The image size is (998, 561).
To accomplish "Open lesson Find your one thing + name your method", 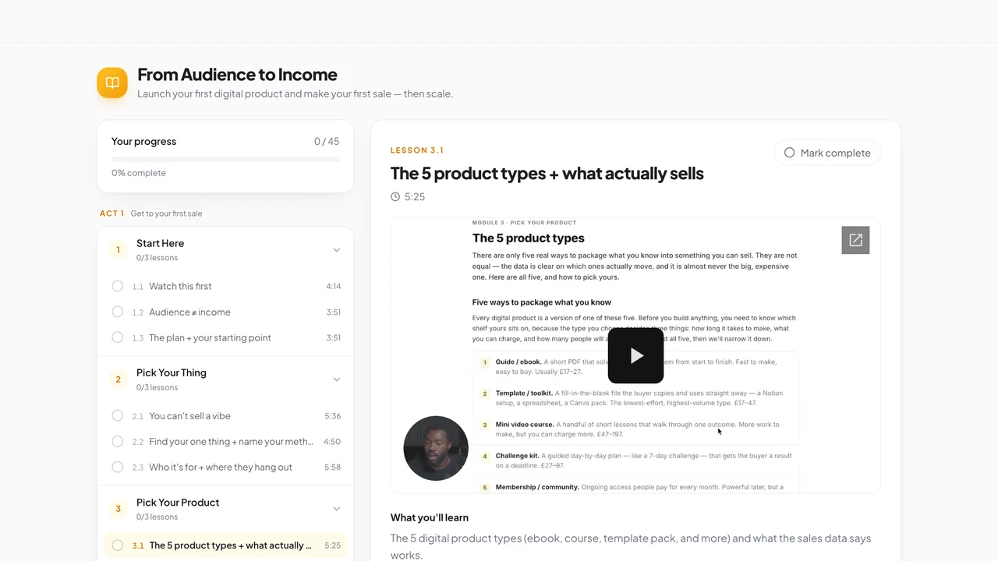I will 225,442.
